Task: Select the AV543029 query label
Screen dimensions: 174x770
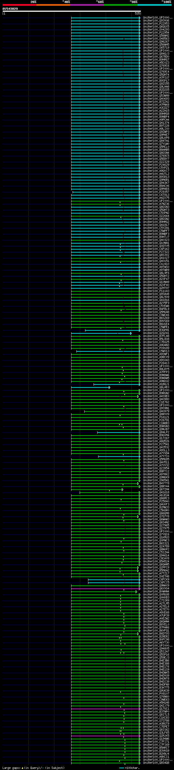Action: [x=10, y=9]
